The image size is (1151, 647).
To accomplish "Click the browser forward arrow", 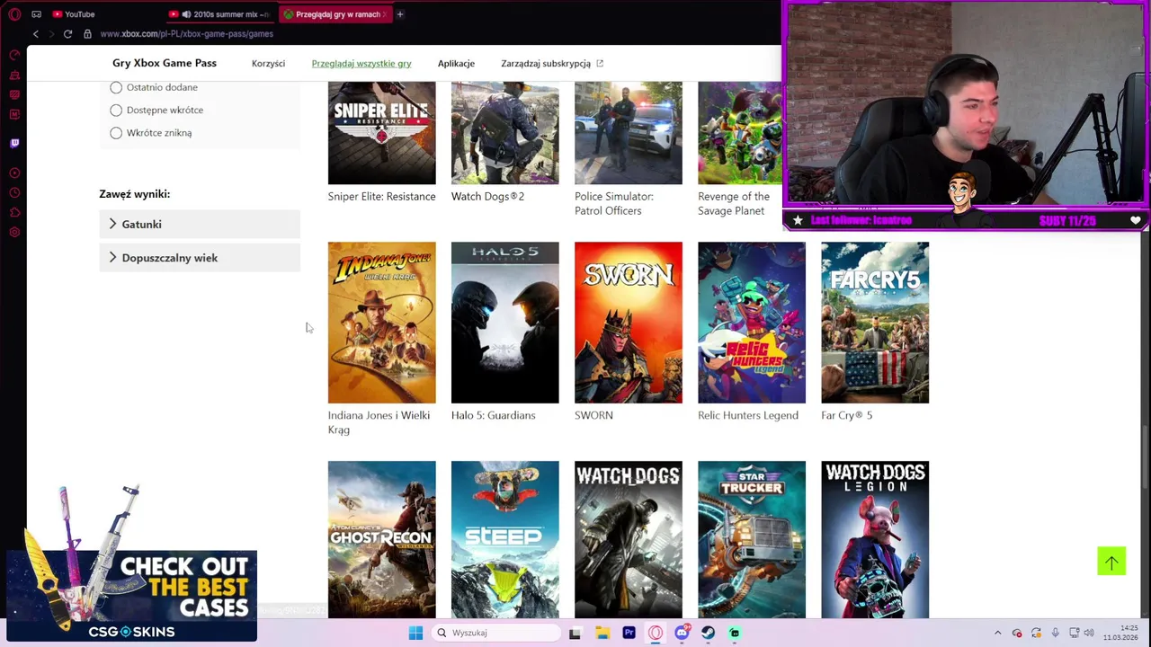I will 51,34.
